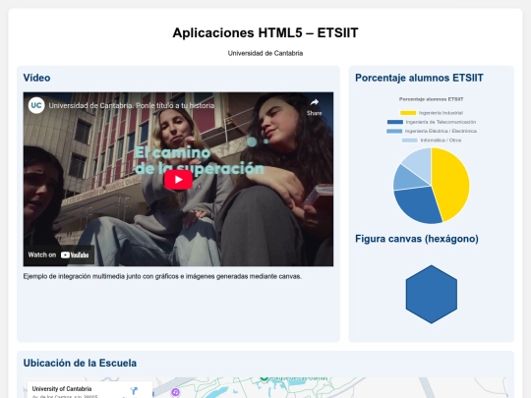Click the 'Universidad de Cantabria' subtitle
The height and width of the screenshot is (398, 531).
265,53
